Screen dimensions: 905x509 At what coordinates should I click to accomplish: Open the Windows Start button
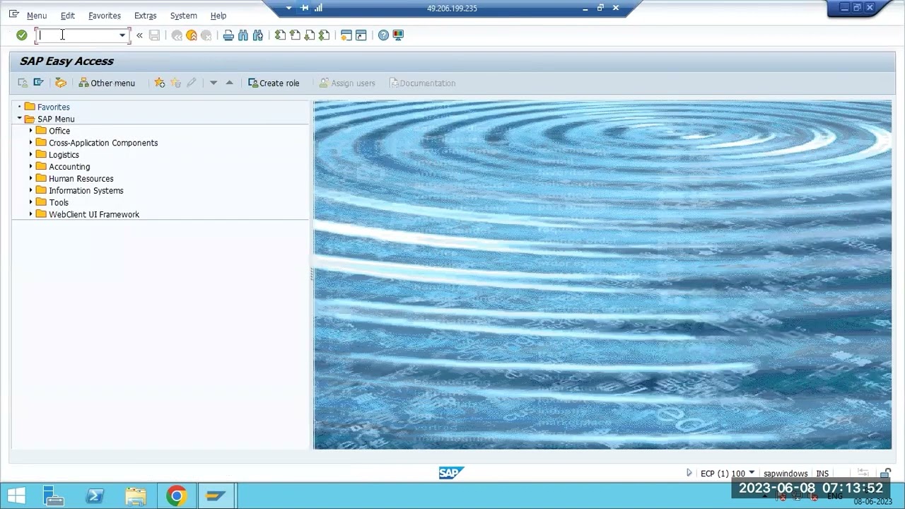[16, 496]
